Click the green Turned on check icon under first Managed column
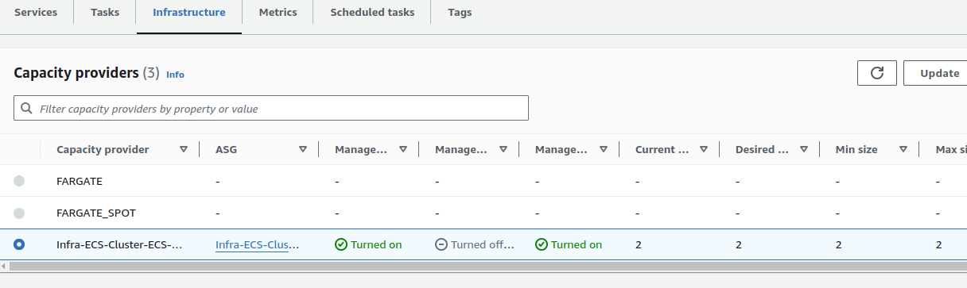Image resolution: width=967 pixels, height=288 pixels. point(341,244)
